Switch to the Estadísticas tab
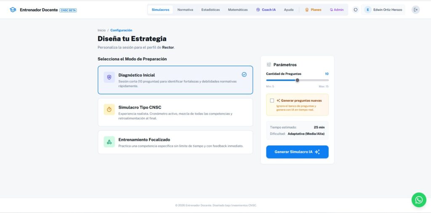 point(210,10)
